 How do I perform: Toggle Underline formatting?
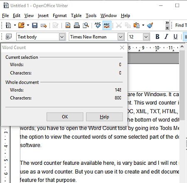pyautogui.click(x=175, y=37)
